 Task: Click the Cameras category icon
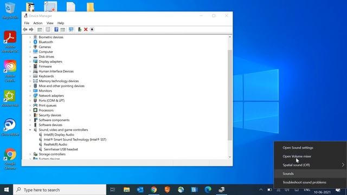[35, 47]
